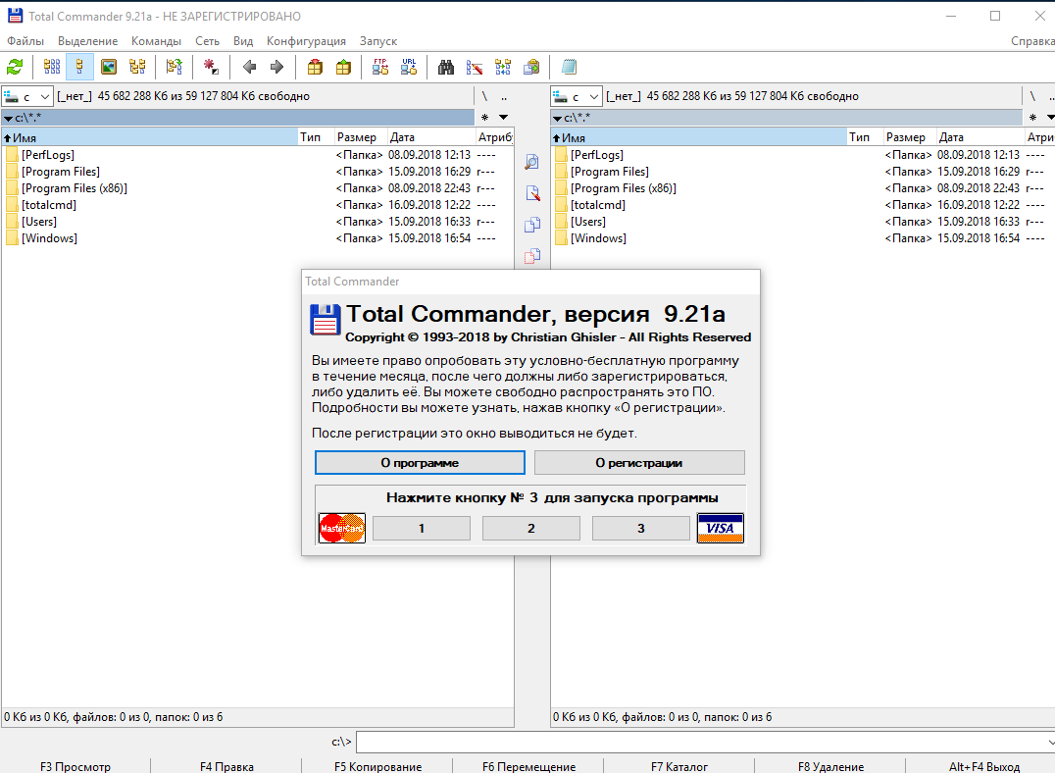The width and height of the screenshot is (1055, 773).
Task: Open the Конфигурация menu
Action: [x=306, y=41]
